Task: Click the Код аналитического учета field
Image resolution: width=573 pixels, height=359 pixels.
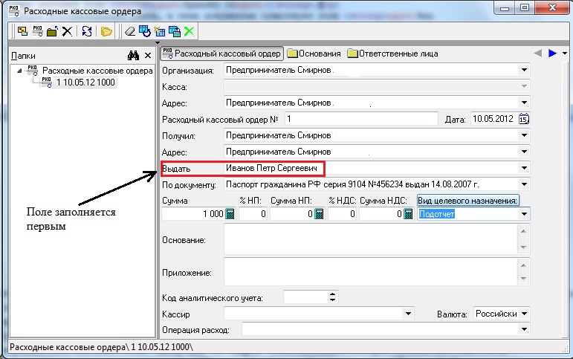Action: [306, 297]
